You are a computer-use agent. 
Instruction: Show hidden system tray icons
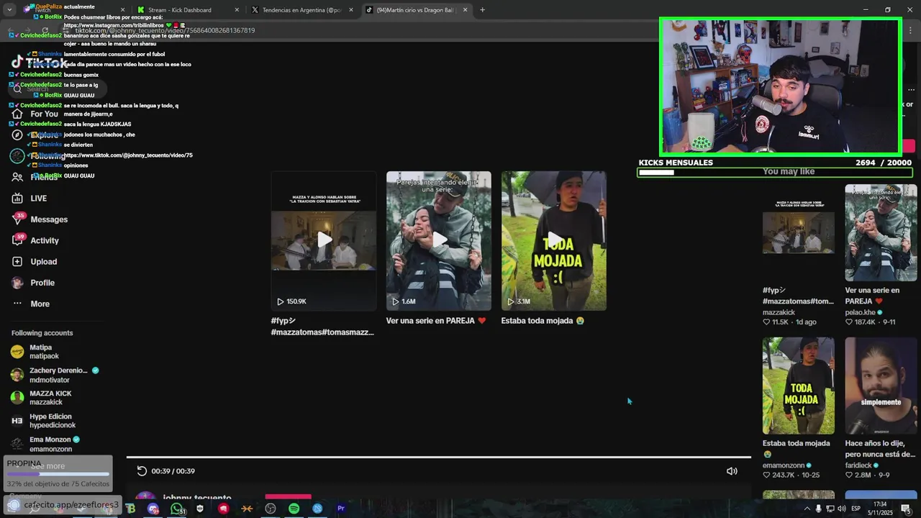coord(807,509)
